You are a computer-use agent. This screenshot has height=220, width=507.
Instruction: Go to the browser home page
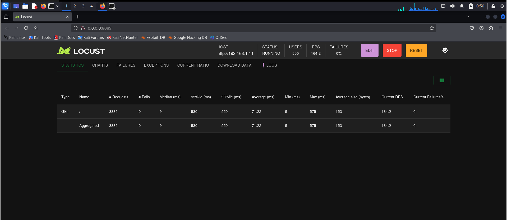pyautogui.click(x=36, y=28)
